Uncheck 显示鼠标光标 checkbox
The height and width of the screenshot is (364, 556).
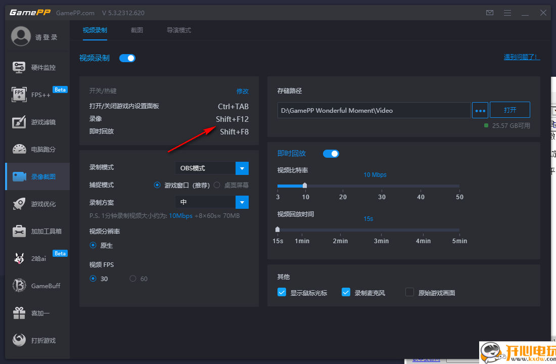[282, 292]
